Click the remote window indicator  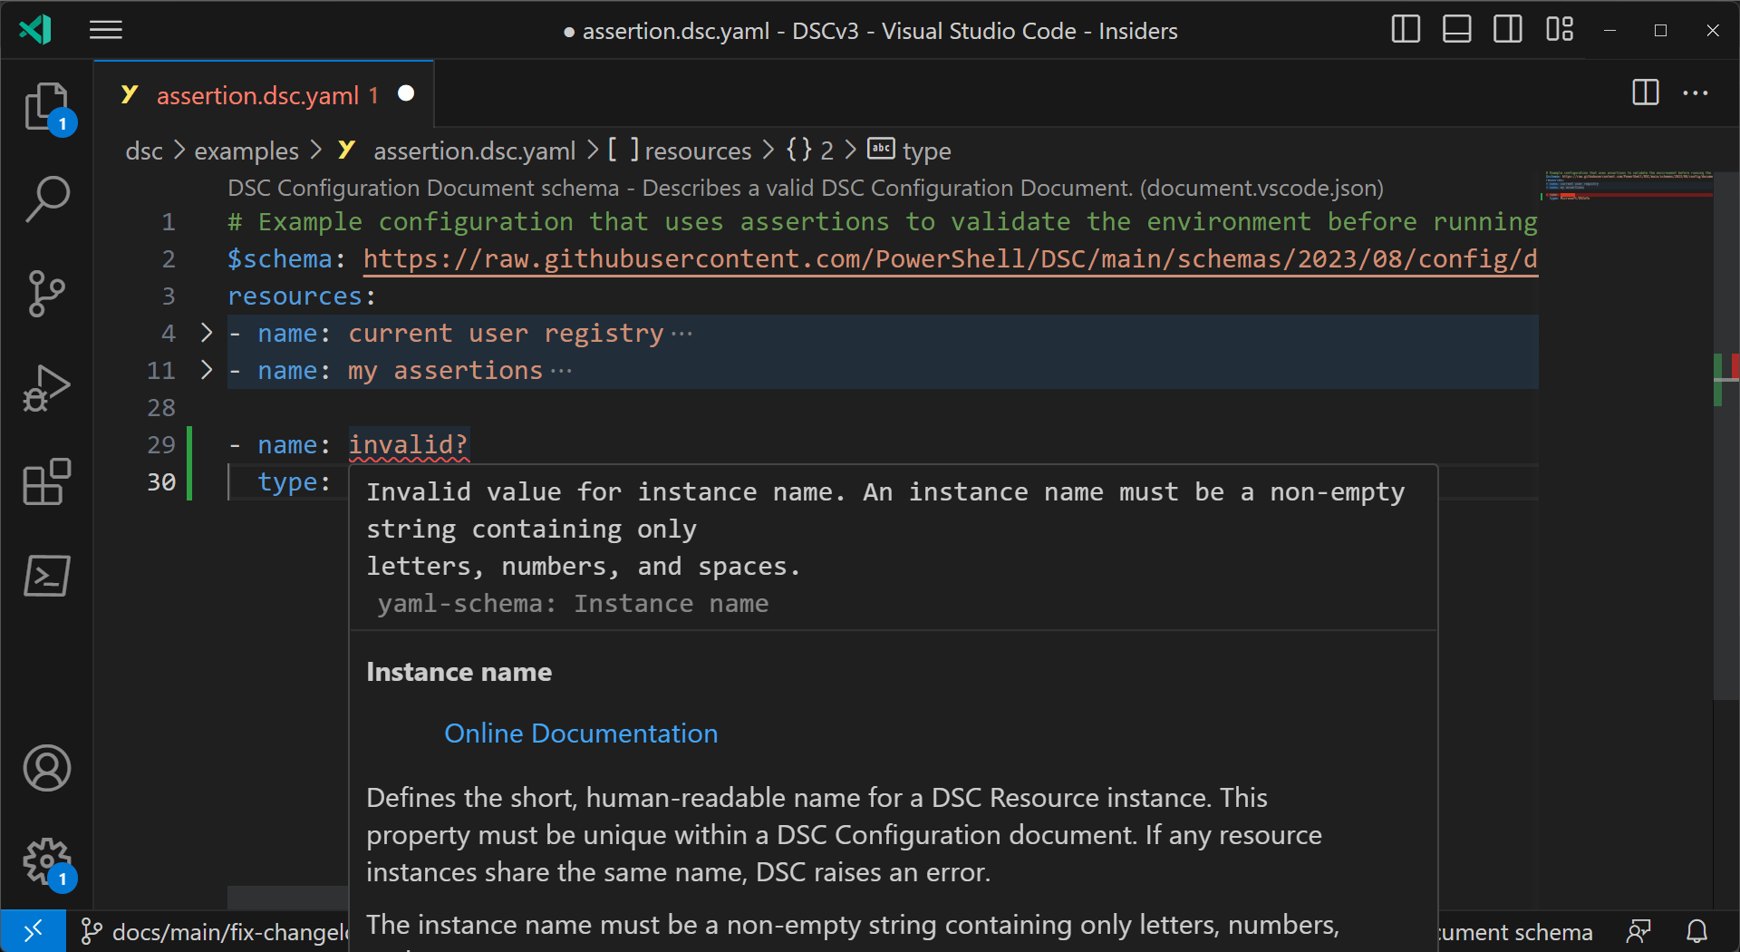[x=34, y=931]
